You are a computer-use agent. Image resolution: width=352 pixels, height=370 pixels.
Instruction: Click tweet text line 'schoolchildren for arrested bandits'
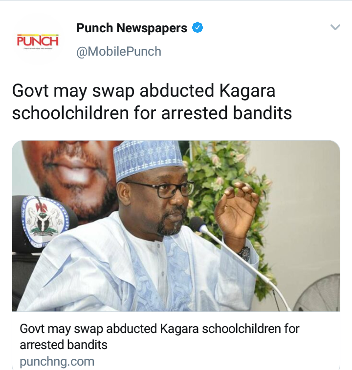152,113
